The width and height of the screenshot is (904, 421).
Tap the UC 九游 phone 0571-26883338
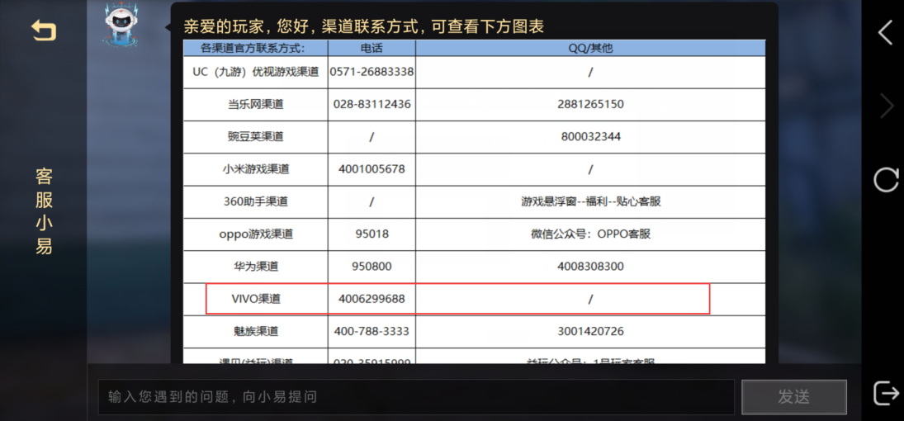tap(372, 72)
